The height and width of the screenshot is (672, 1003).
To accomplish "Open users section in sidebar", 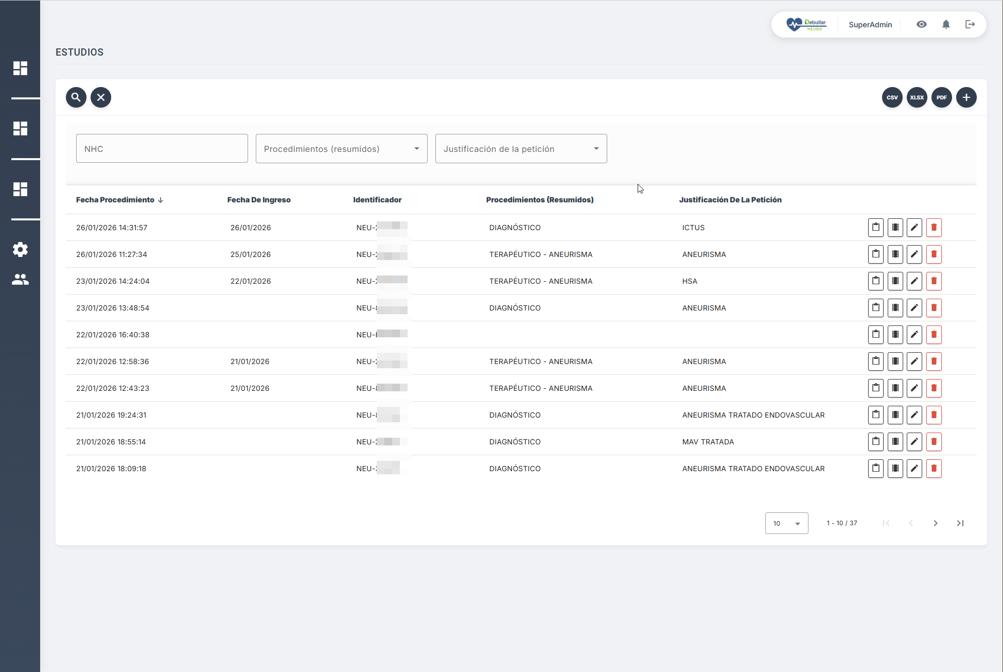I will 20,280.
